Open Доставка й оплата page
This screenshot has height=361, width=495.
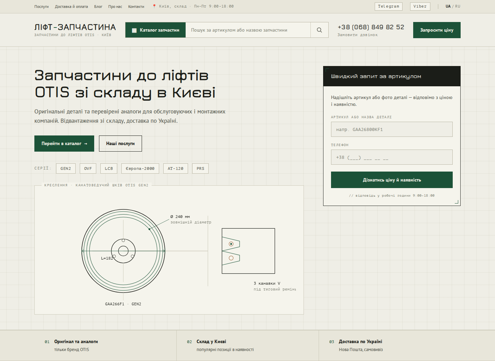pos(71,7)
